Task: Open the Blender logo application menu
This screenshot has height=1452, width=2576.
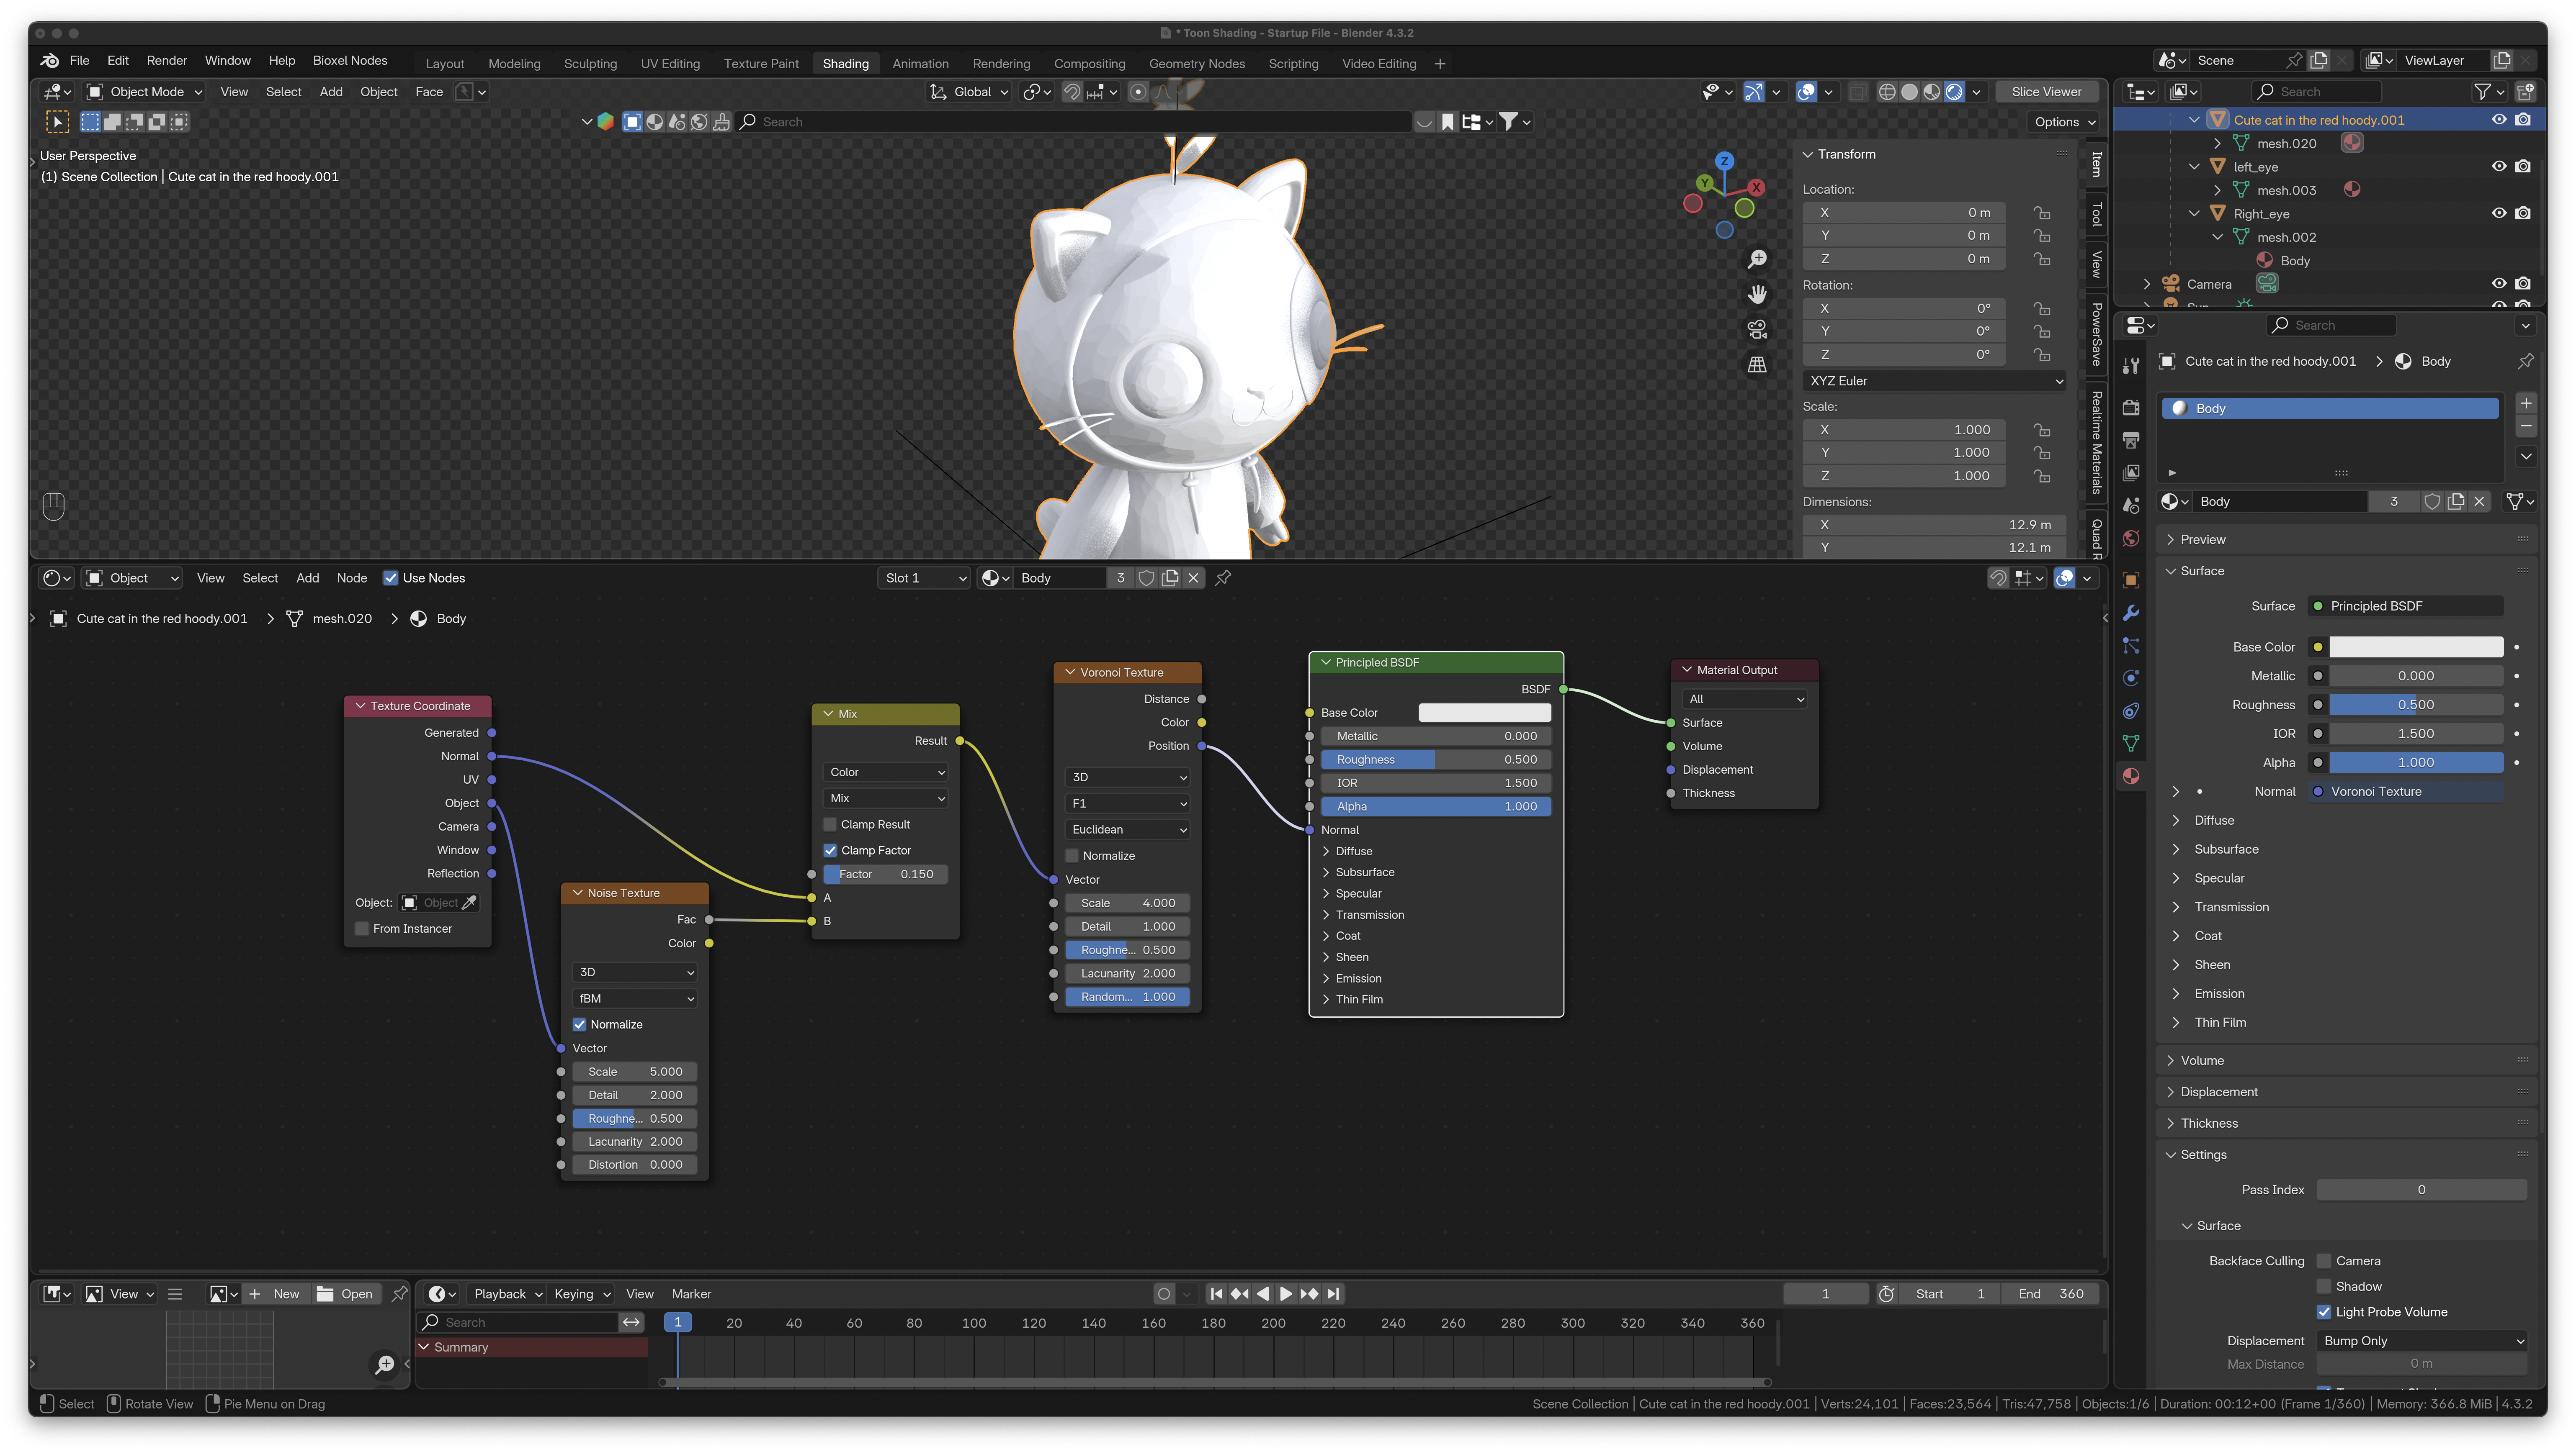Action: pyautogui.click(x=49, y=61)
